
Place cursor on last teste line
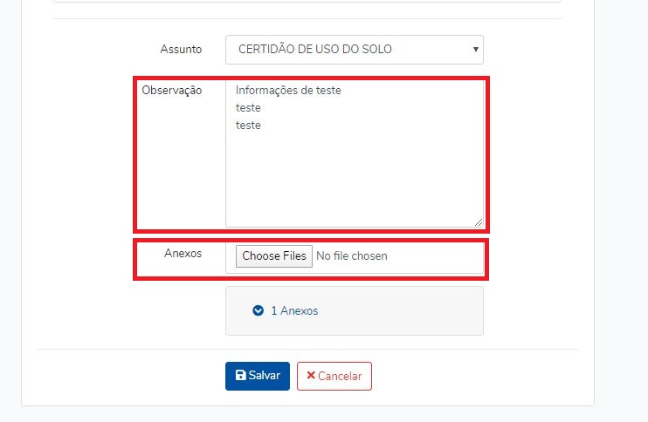tap(248, 125)
